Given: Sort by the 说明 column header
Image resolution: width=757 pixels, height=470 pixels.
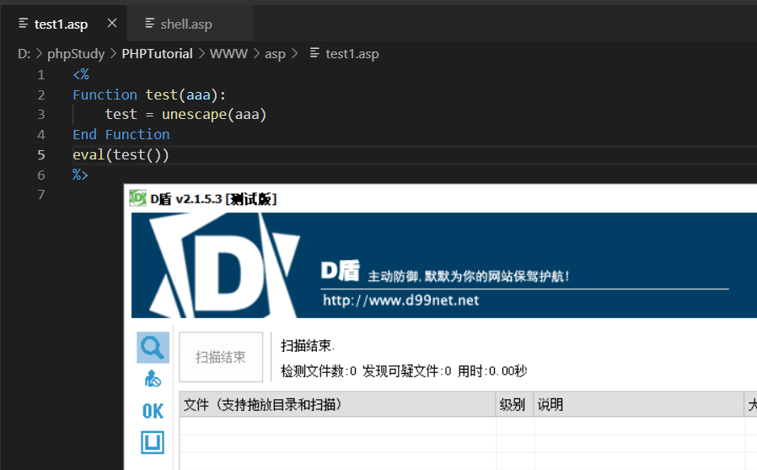Looking at the screenshot, I should [638, 404].
